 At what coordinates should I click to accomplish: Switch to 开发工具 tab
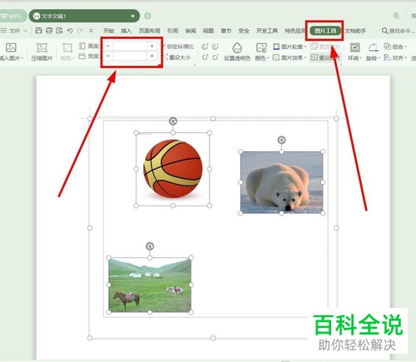click(267, 31)
